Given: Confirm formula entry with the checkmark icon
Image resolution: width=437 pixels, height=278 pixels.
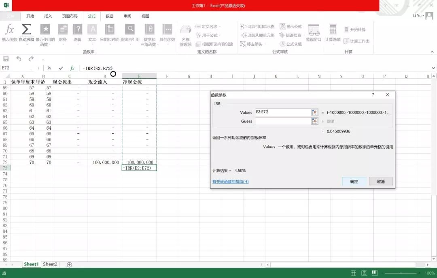Looking at the screenshot, I should point(61,68).
